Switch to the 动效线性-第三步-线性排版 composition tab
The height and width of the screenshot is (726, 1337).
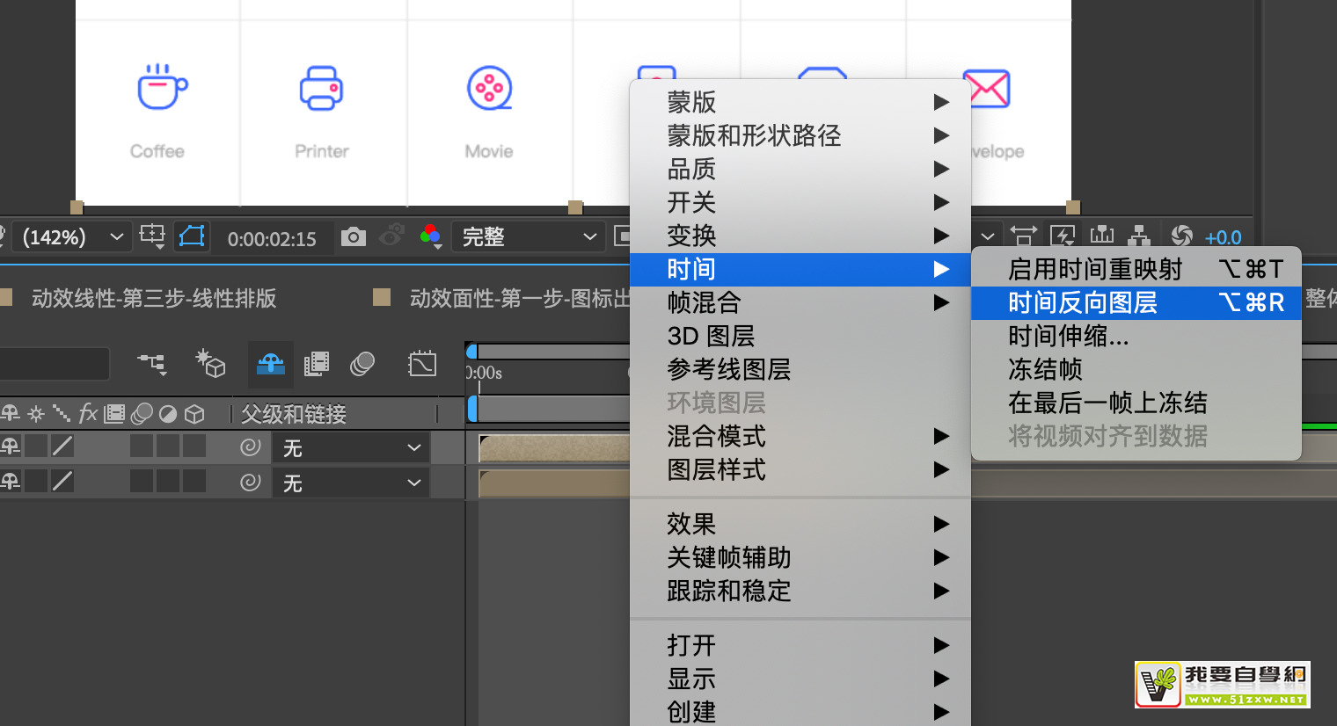[x=154, y=299]
